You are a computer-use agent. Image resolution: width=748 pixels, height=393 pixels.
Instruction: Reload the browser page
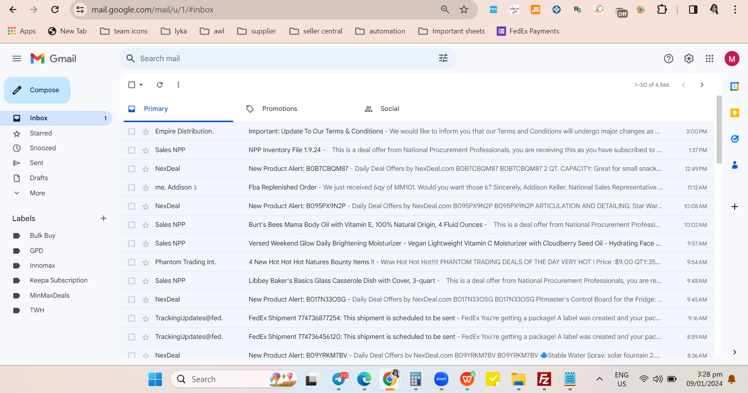(x=55, y=9)
